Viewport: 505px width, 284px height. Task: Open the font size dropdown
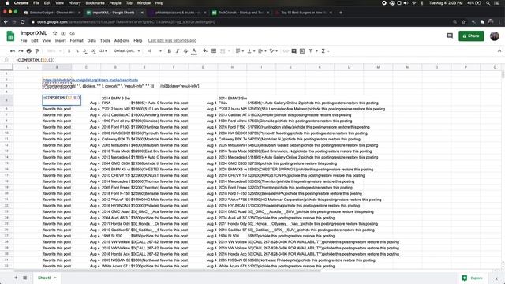155,50
